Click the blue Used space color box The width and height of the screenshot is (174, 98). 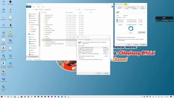click(117, 20)
